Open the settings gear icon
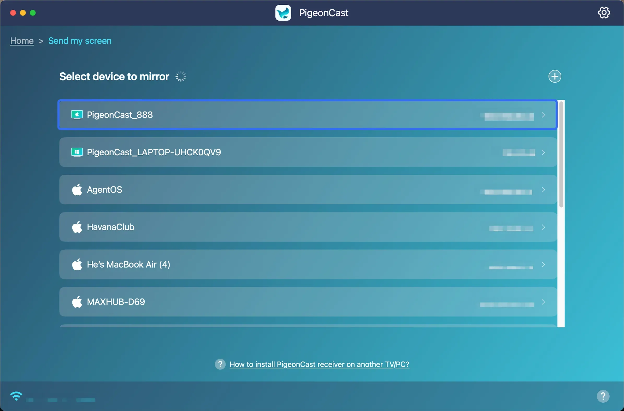This screenshot has width=624, height=411. [x=604, y=13]
